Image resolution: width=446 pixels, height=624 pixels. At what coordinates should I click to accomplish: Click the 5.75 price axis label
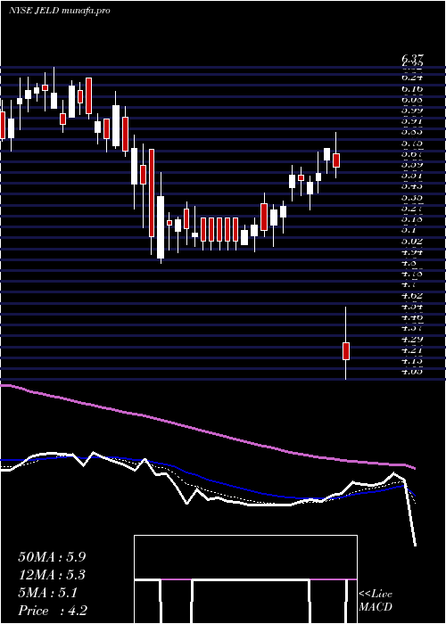coord(412,144)
